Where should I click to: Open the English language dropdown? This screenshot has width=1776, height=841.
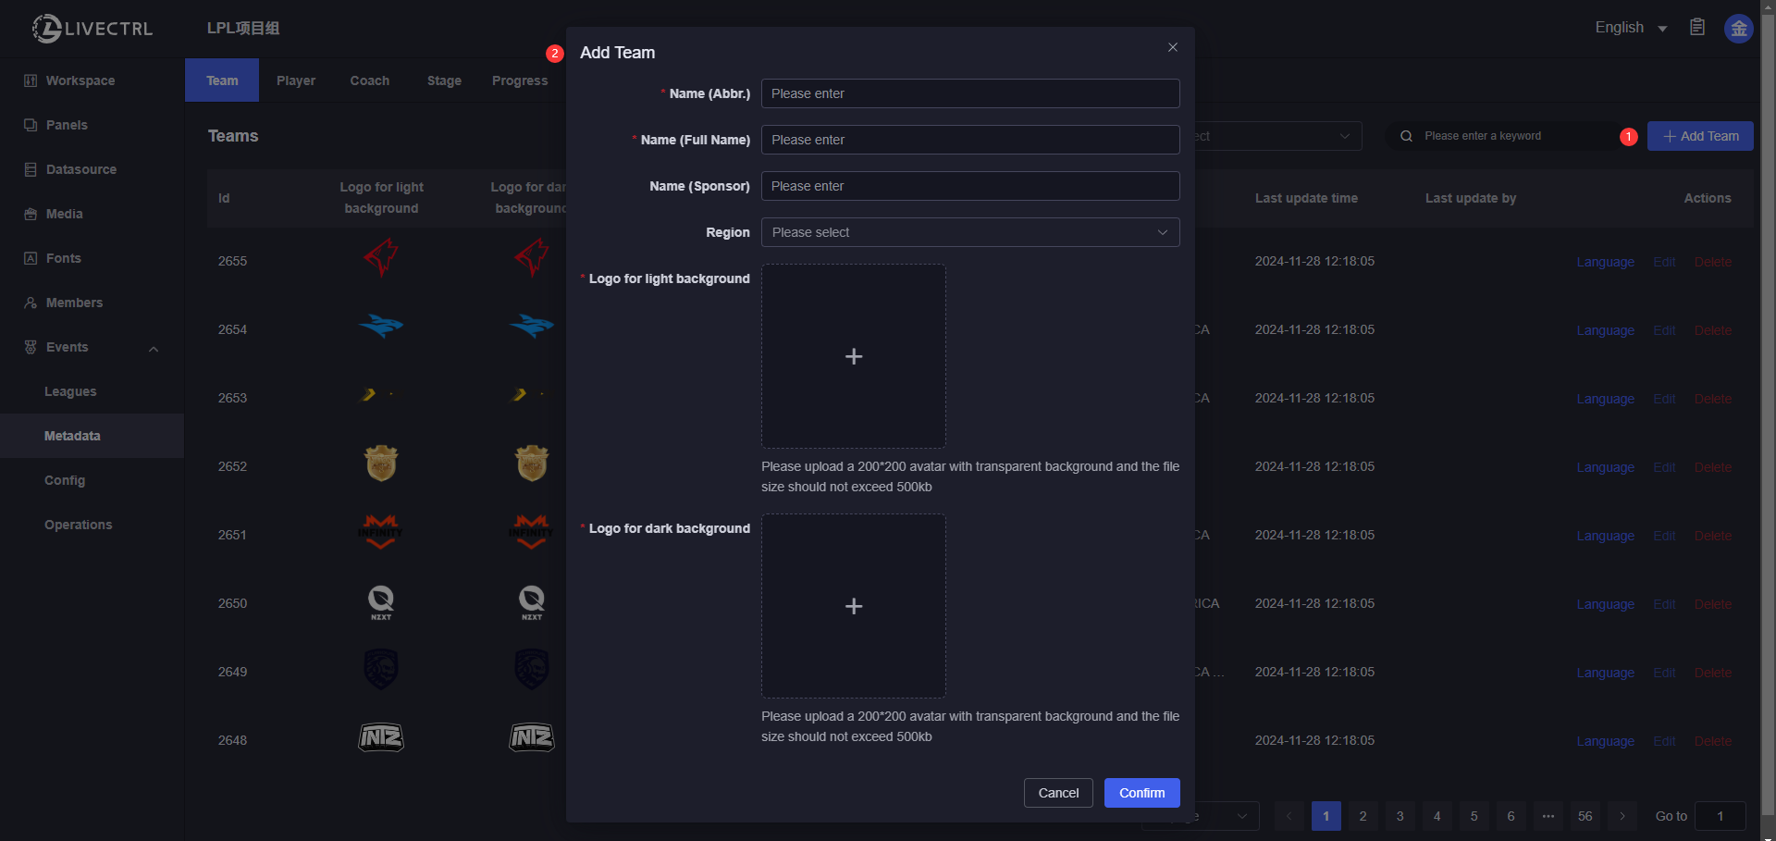tap(1630, 28)
